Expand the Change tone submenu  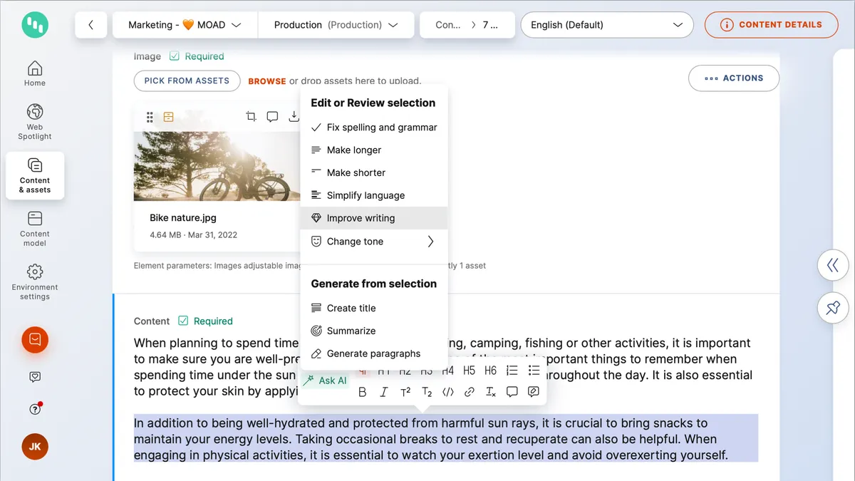click(x=374, y=242)
